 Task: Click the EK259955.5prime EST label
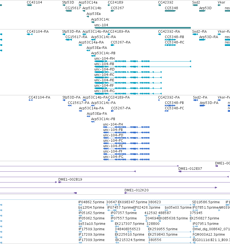click(163, 229)
